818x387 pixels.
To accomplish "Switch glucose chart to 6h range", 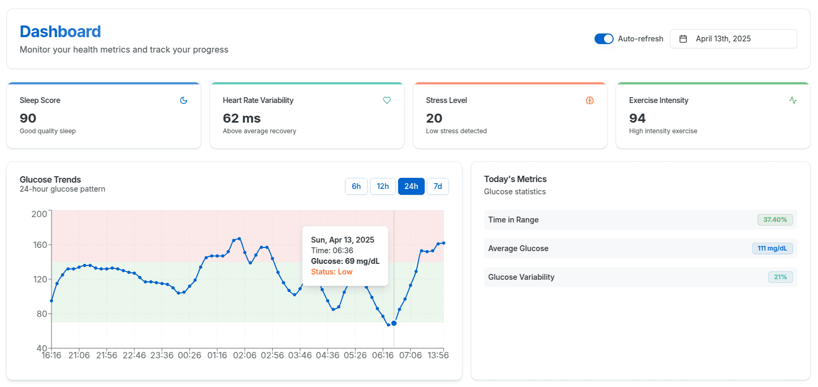I will tap(356, 186).
